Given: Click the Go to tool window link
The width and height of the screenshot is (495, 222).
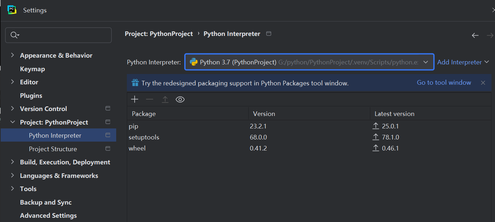Looking at the screenshot, I should (444, 83).
